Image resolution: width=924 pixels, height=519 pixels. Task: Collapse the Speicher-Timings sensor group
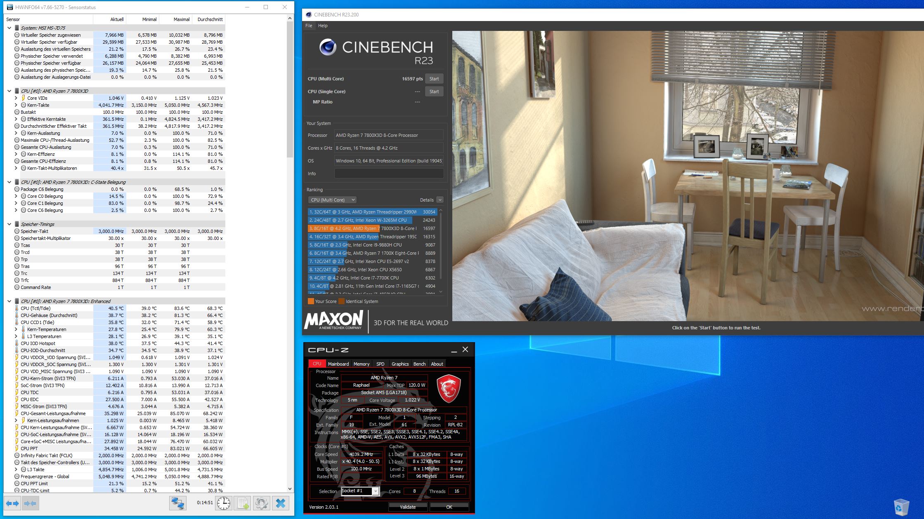pyautogui.click(x=9, y=224)
